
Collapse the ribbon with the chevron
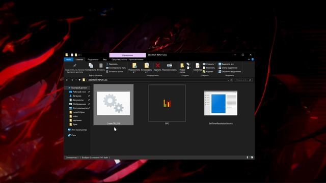249,59
